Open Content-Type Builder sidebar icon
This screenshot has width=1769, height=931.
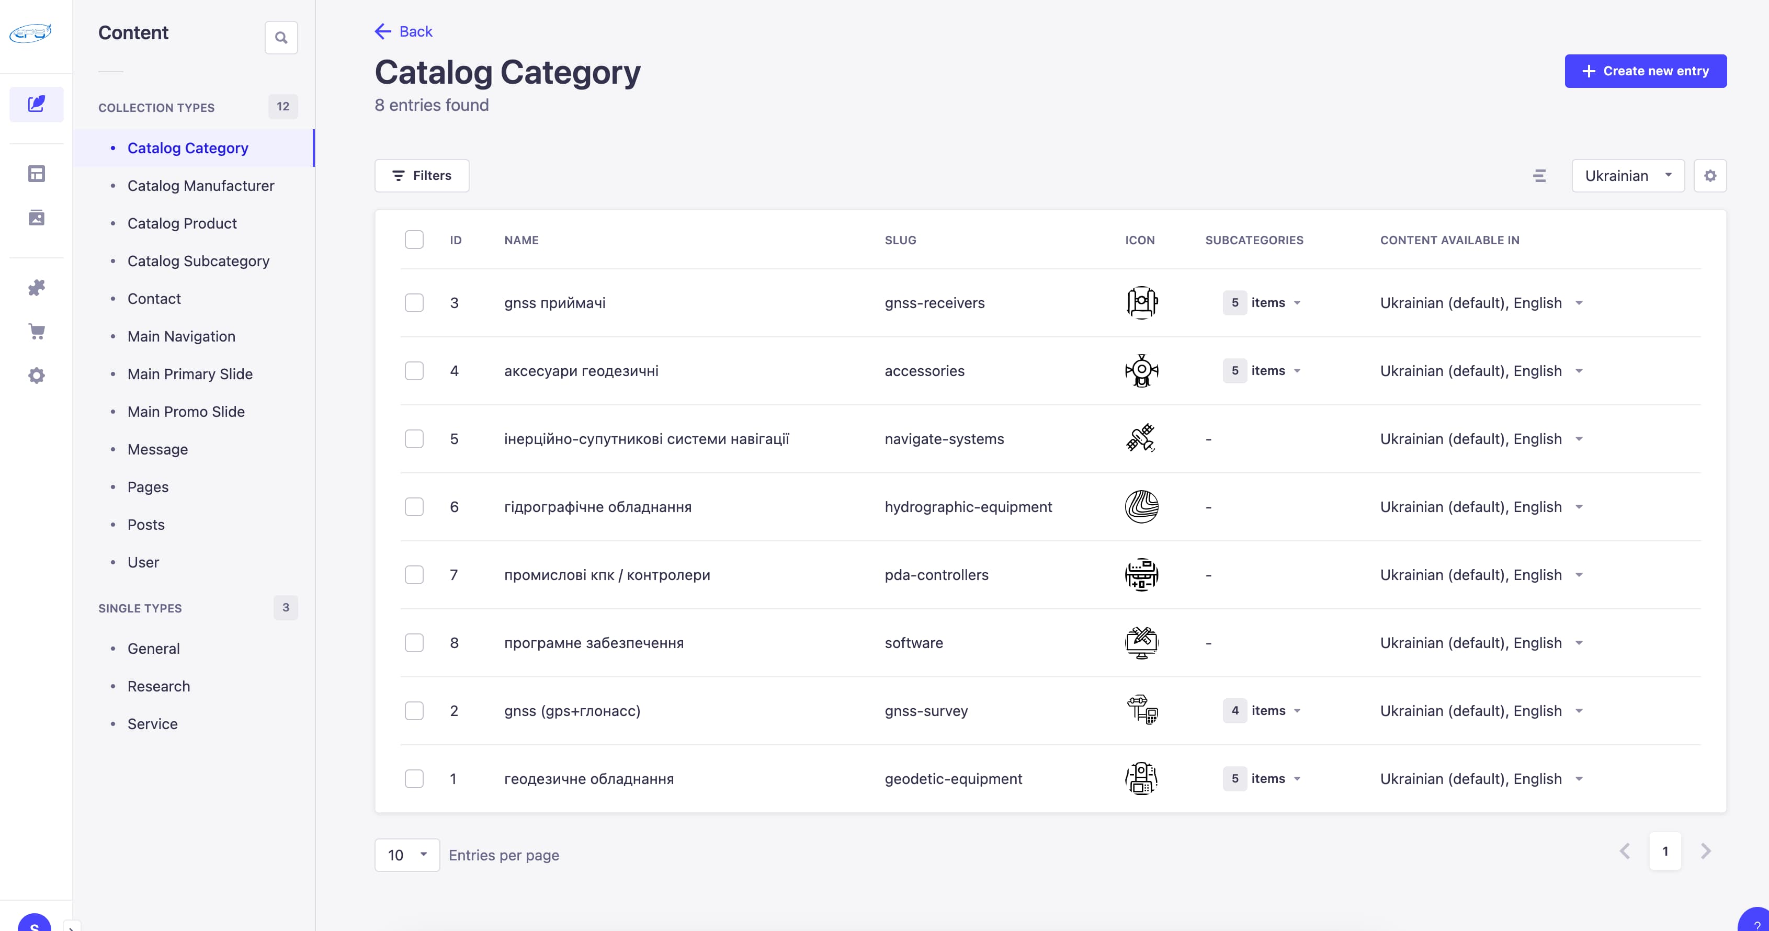[x=37, y=174]
